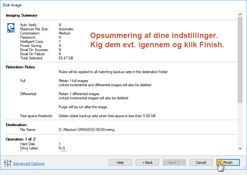Open Help for the disk image wizard
Viewport: 247px width, 175px height.
[x=120, y=163]
